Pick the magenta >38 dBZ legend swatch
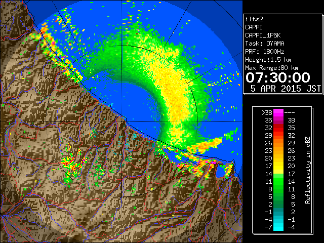This screenshot has height=243, width=324. 278,113
